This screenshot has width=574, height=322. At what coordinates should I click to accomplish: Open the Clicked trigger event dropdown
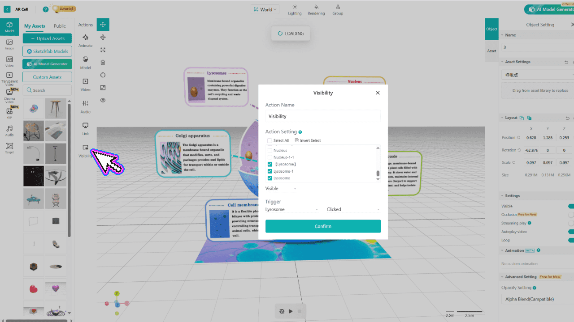(353, 209)
